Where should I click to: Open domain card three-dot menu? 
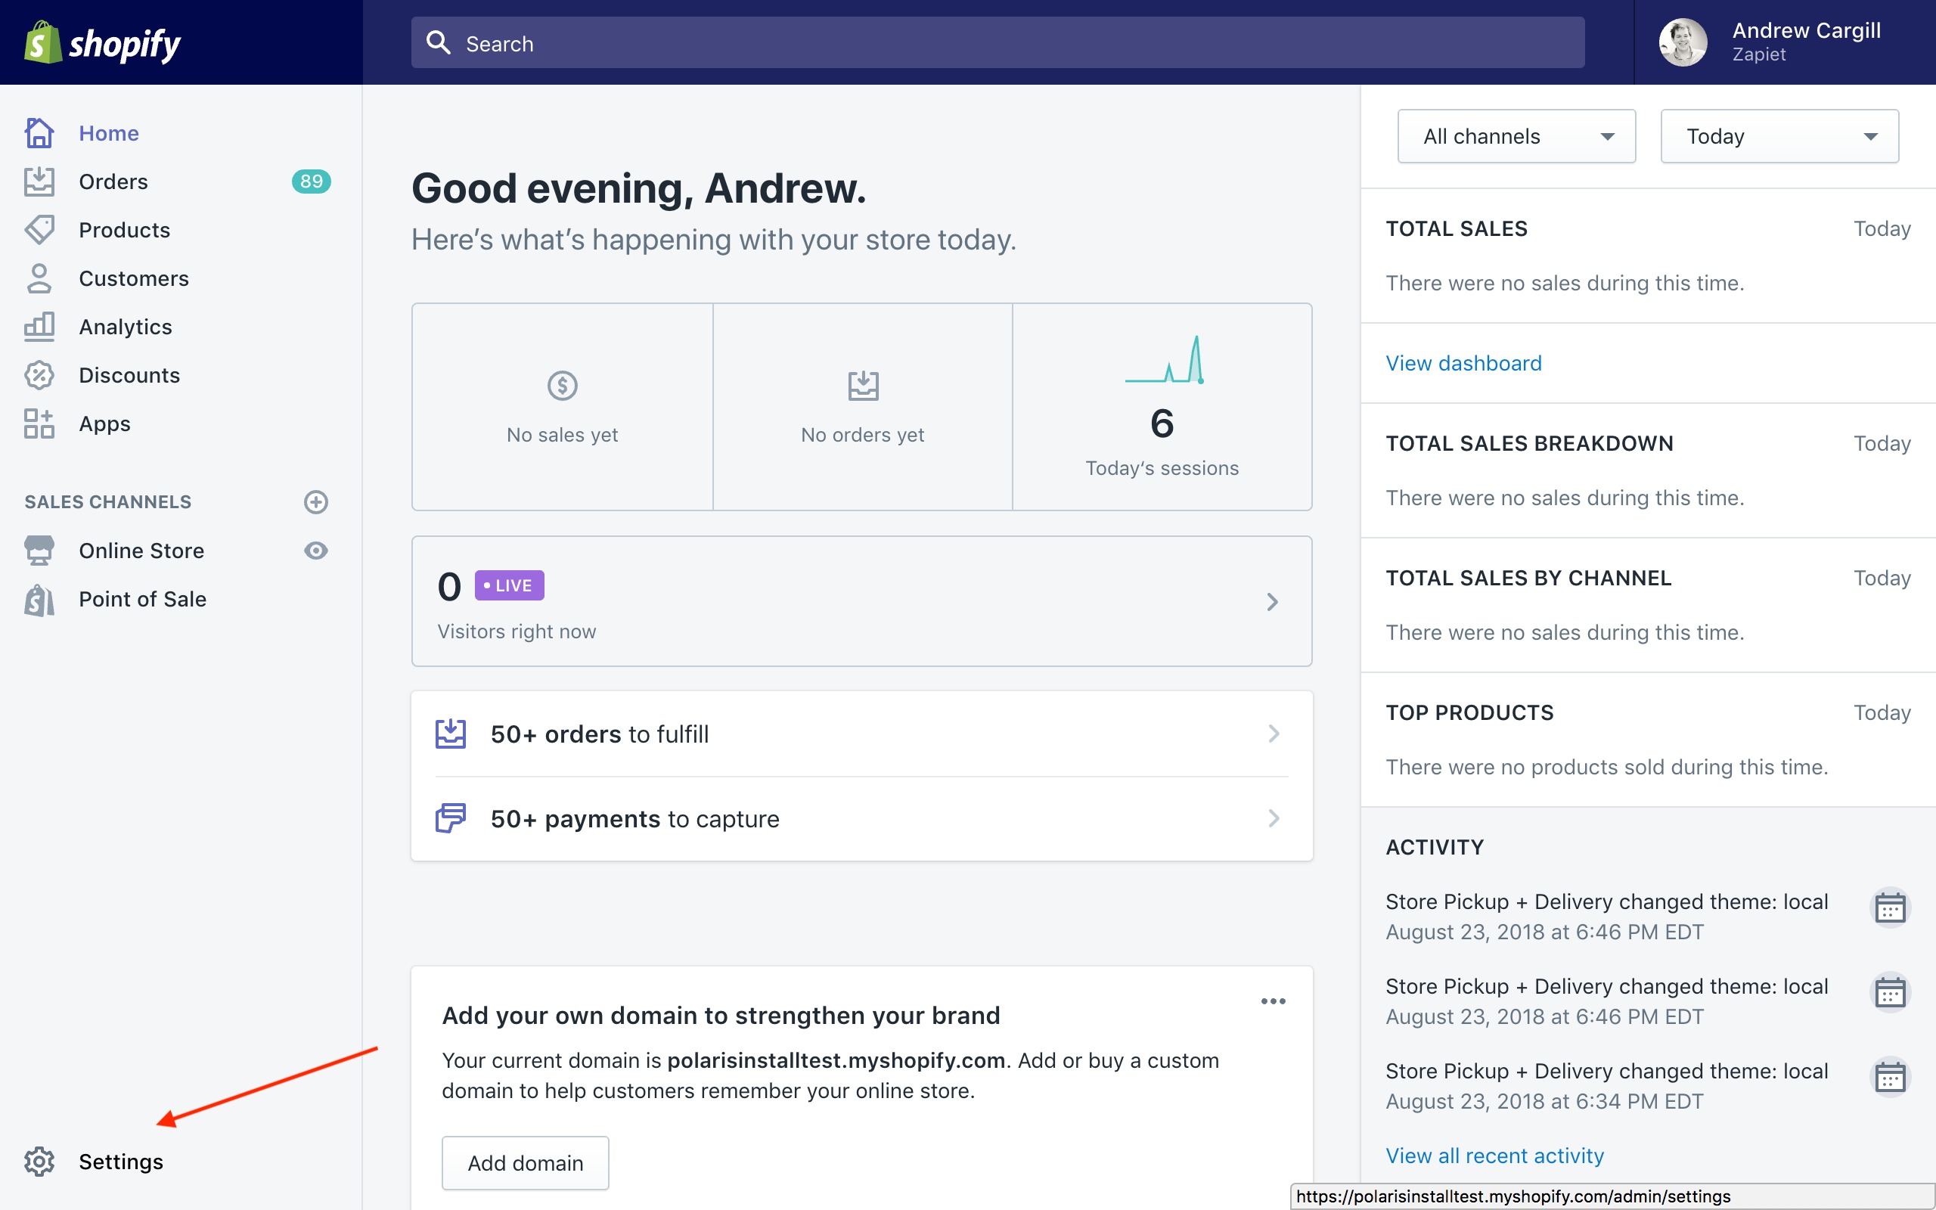[x=1273, y=1001]
